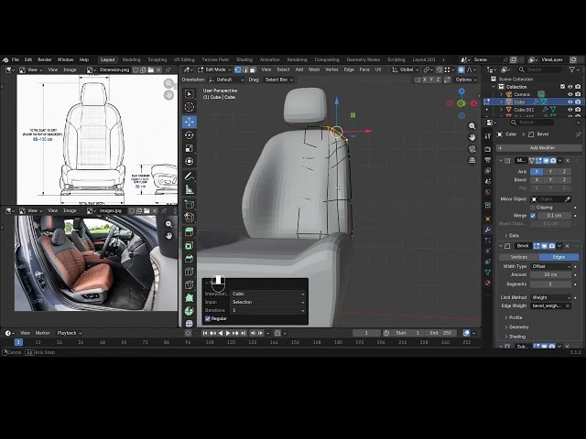Click the bevel Amount field 20 cm
The height and width of the screenshot is (439, 586).
coord(551,274)
